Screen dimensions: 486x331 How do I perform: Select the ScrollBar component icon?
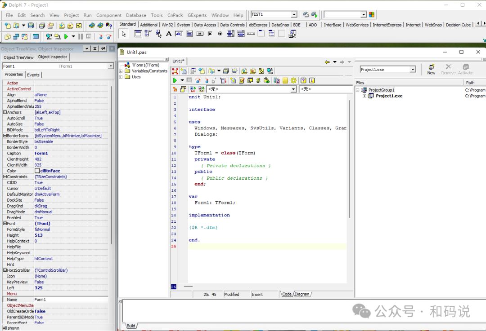pos(251,34)
